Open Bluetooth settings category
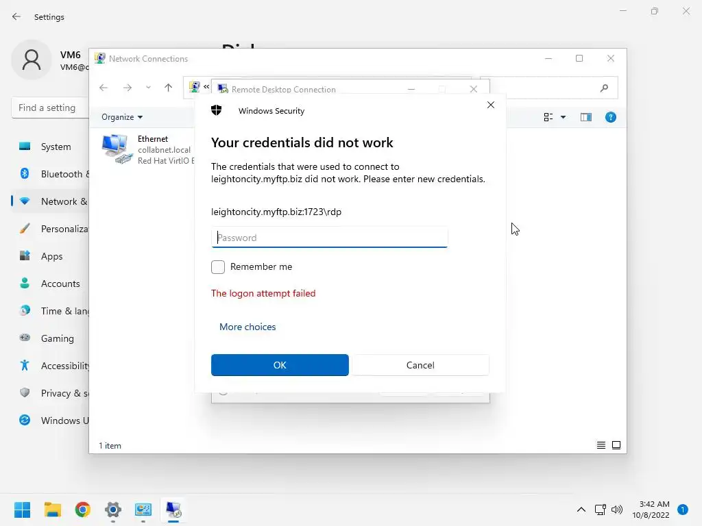Viewport: 702px width, 526px height. pos(51,174)
